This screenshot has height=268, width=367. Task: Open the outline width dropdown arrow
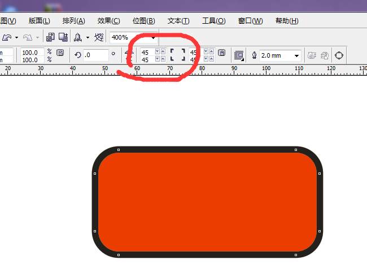pos(296,56)
